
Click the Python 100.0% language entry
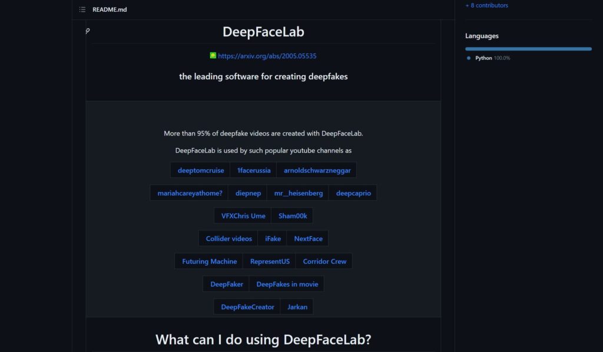coord(492,58)
